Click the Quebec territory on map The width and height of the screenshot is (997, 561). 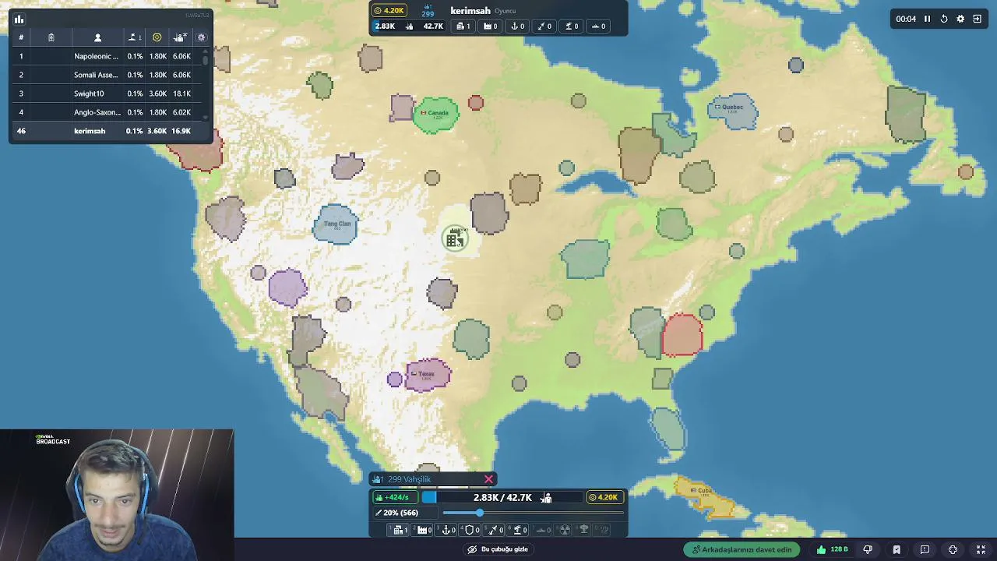[733, 111]
